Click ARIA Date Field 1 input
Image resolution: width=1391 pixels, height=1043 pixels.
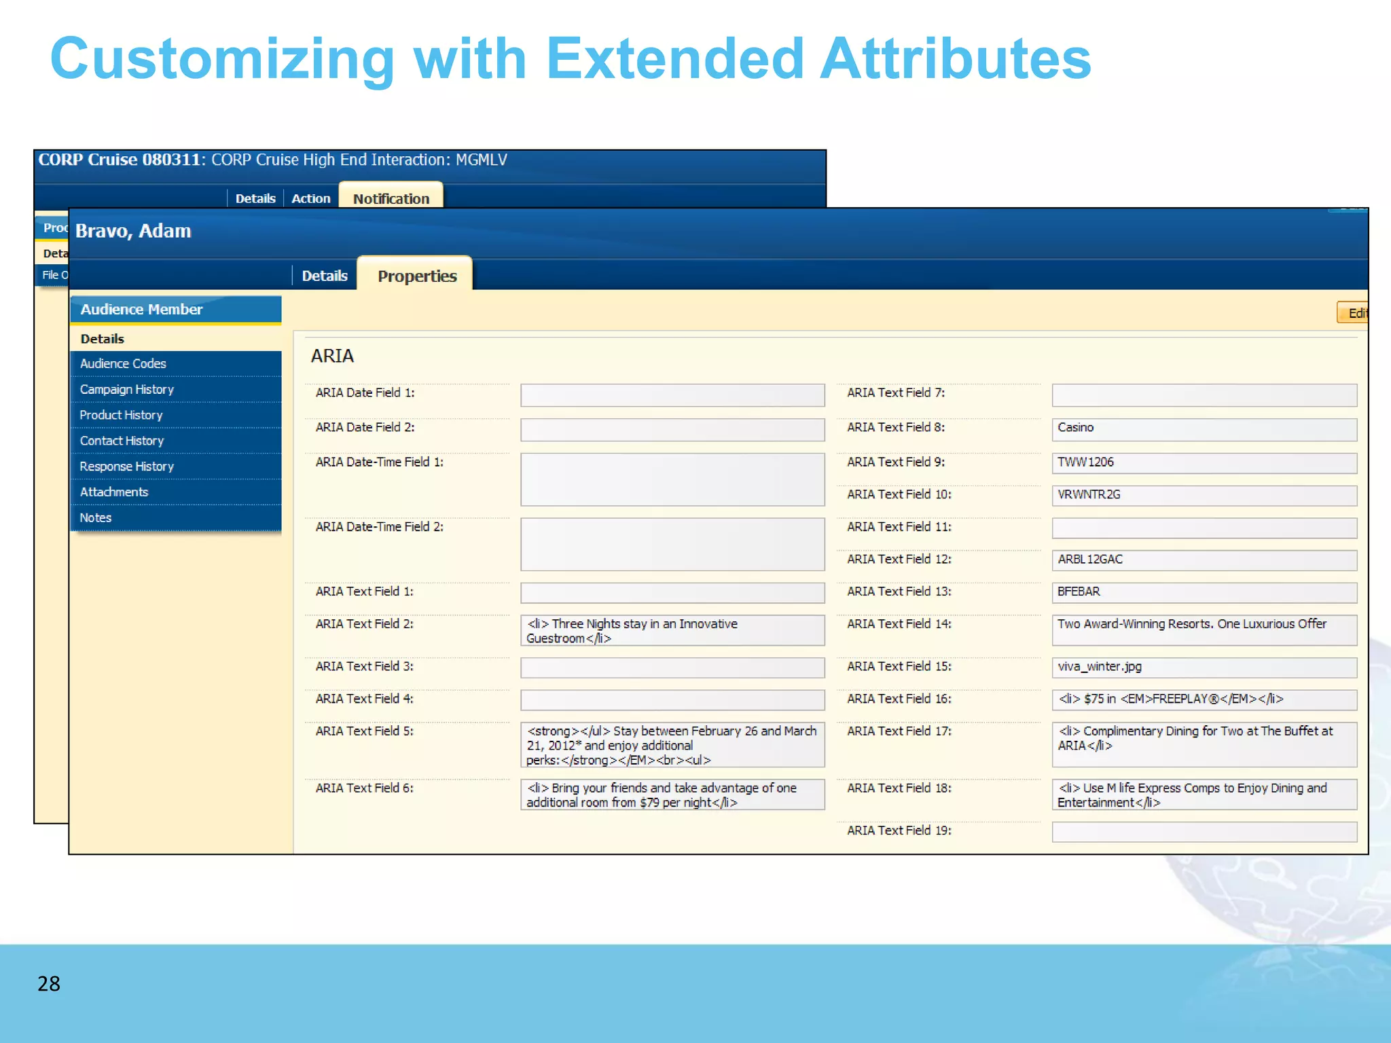click(x=672, y=395)
